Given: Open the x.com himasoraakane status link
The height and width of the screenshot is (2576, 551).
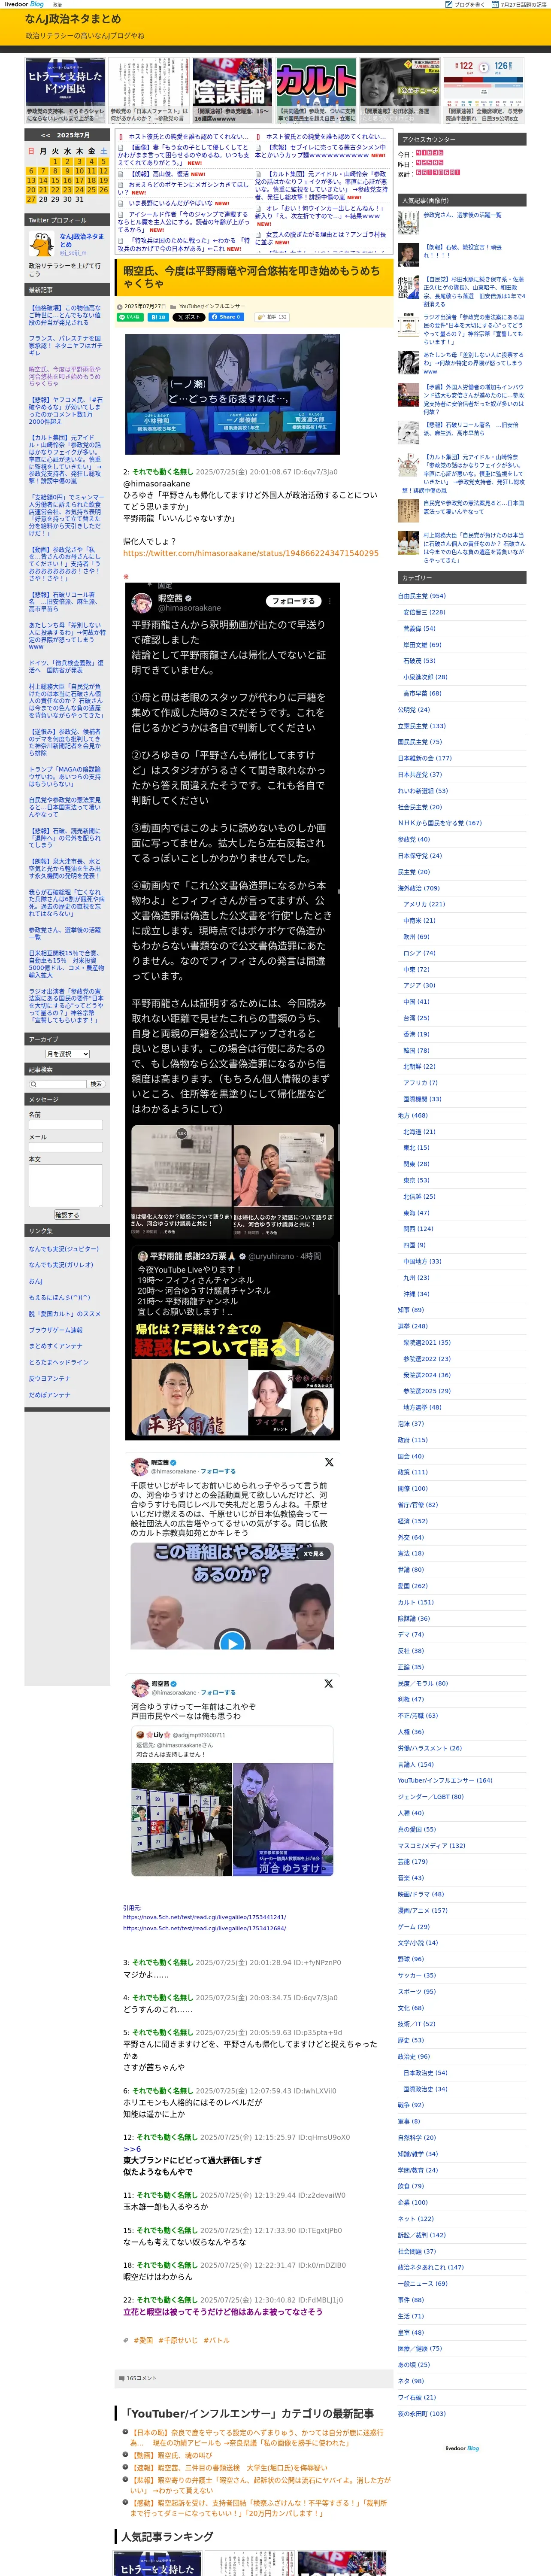Looking at the screenshot, I should 250,553.
